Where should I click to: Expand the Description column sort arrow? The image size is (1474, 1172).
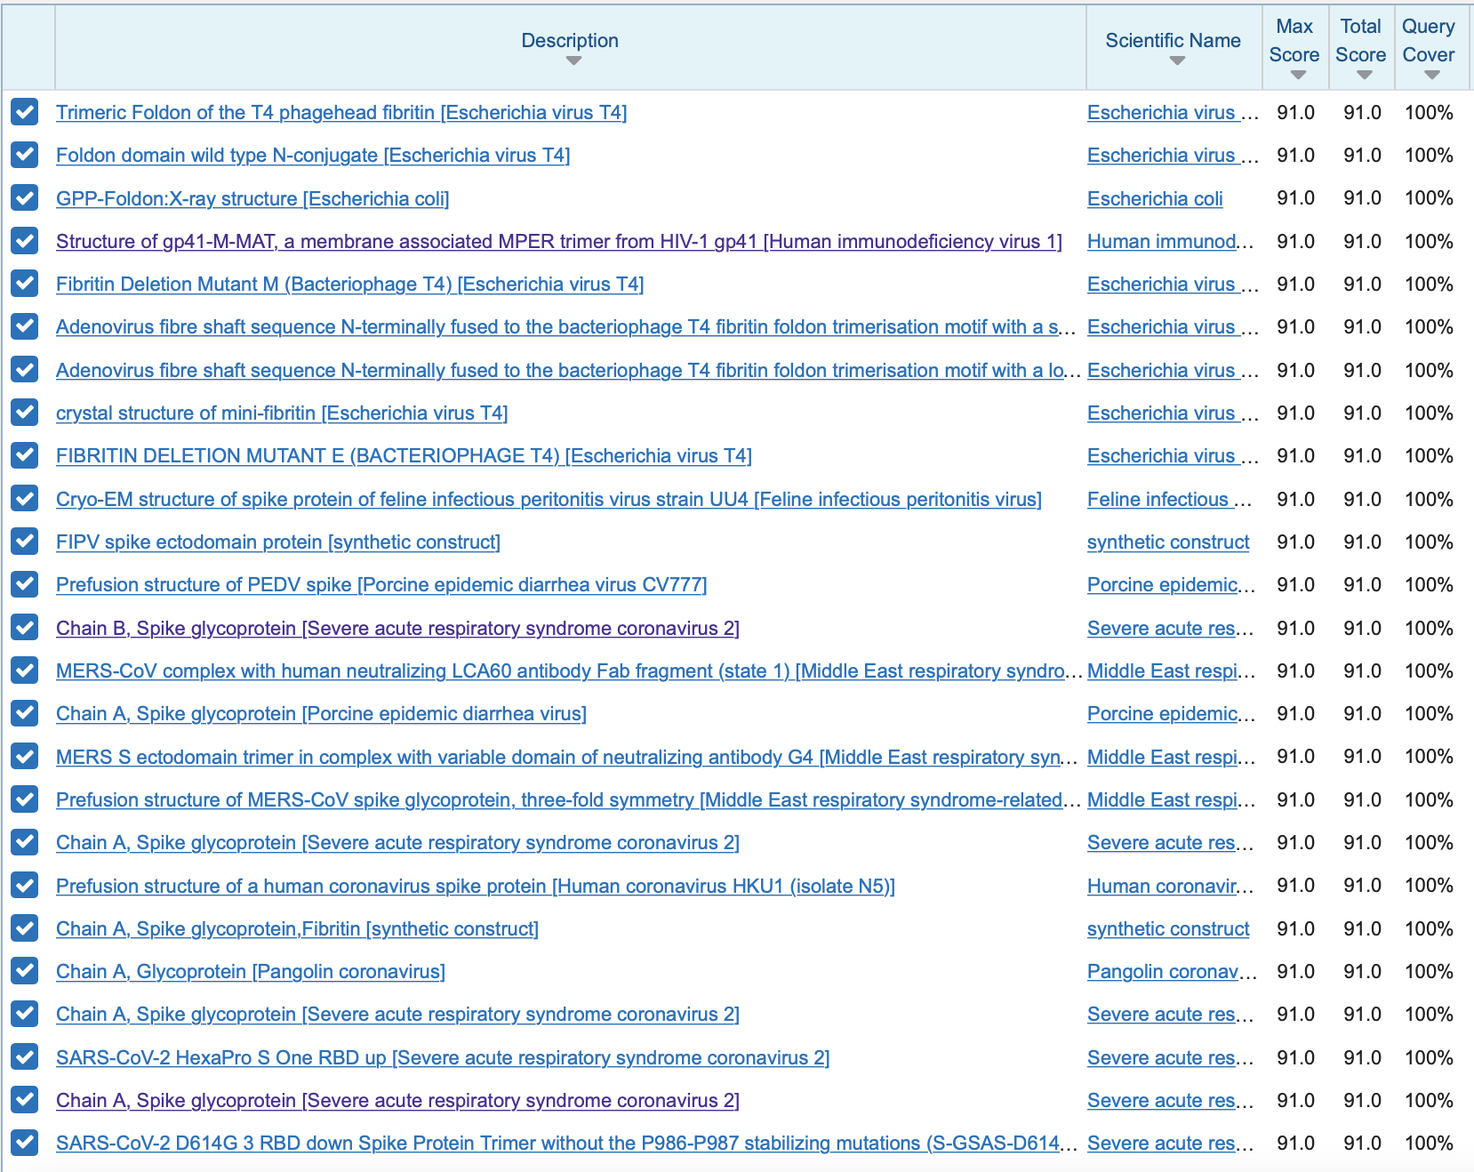573,61
